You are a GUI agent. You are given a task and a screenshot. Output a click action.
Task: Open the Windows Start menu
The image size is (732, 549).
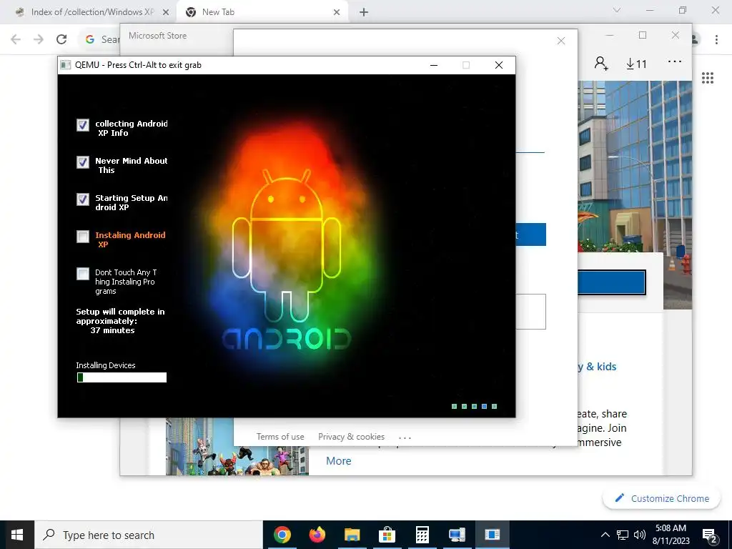click(17, 535)
